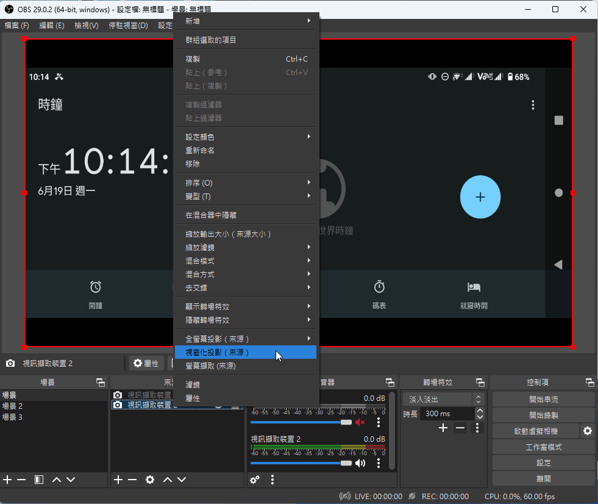Open 視訊擷取裝置 2 audio options menu

379,463
